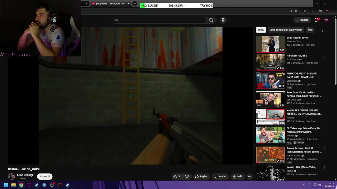Open OBS Studio from taskbar
This screenshot has width=337, height=189.
(x=52, y=185)
